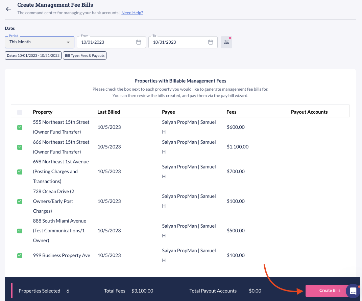Click Total Payout Accounts $0.00 value
Image resolution: width=362 pixels, height=301 pixels.
click(x=255, y=291)
